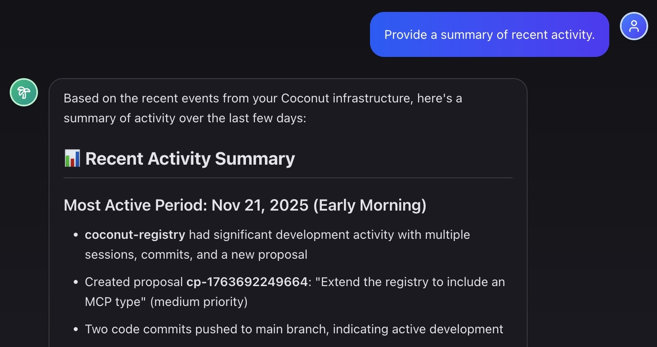Select the bold coconut-registry text
The width and height of the screenshot is (657, 347).
135,234
